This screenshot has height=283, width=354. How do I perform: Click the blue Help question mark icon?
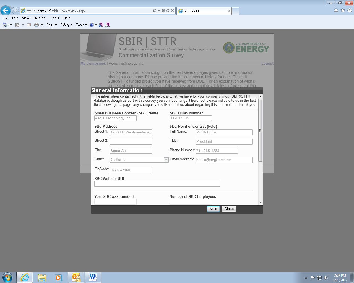click(92, 25)
